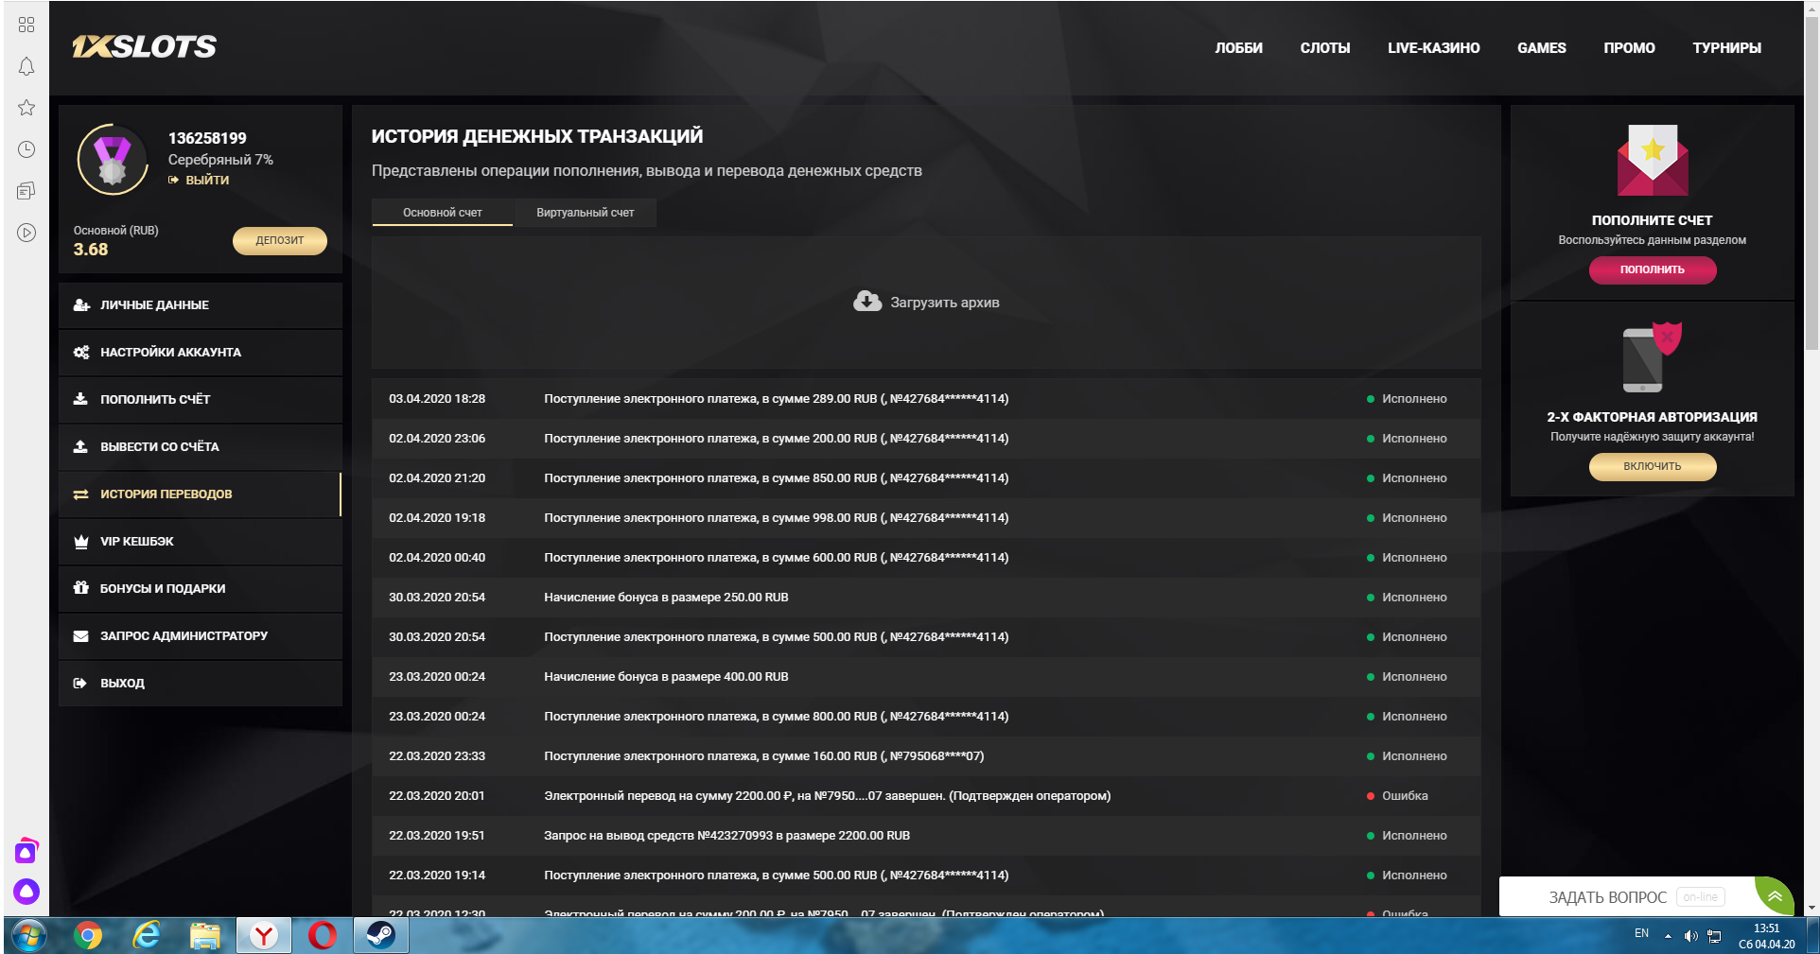The image size is (1820, 954).
Task: Show hidden system tray icons arrow
Action: pos(1668,936)
